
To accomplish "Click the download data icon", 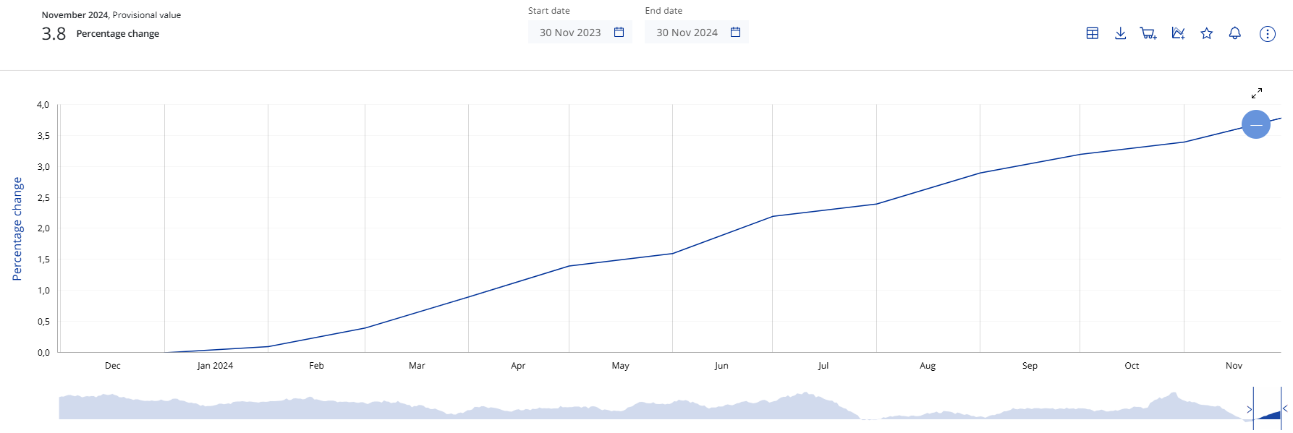I will point(1120,33).
